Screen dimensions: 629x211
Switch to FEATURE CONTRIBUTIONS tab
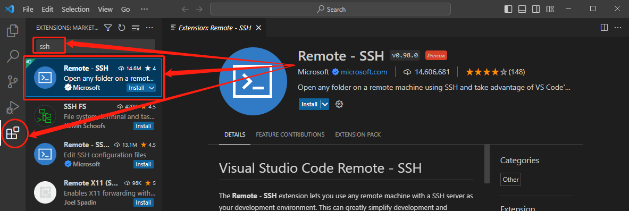coord(290,134)
